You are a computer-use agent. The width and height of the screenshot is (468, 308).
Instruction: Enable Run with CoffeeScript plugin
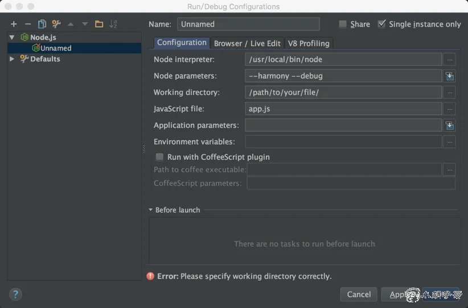coord(160,157)
